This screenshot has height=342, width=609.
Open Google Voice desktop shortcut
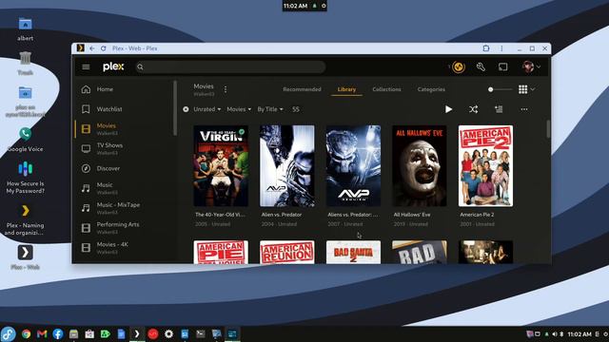[26, 140]
